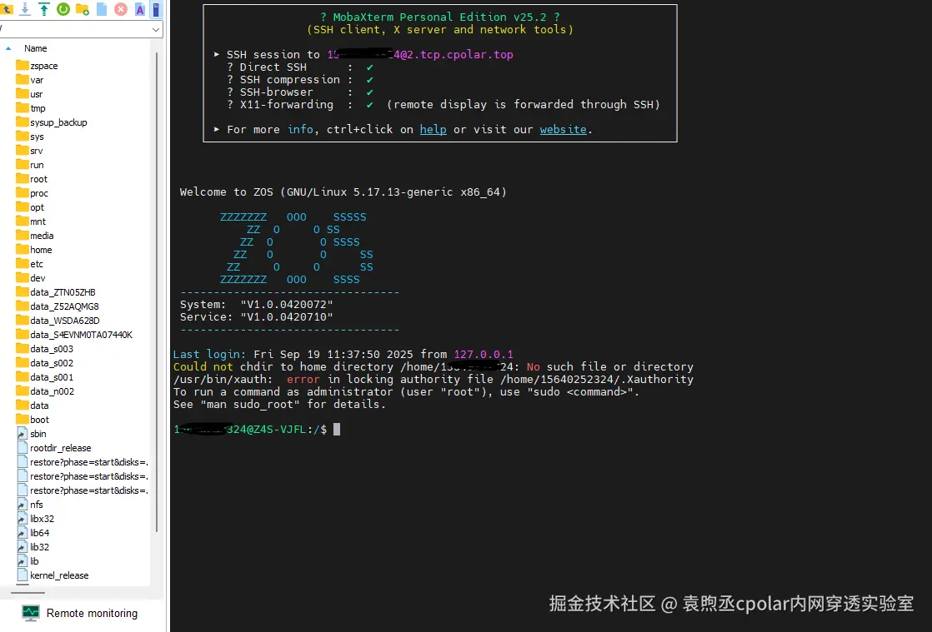Open the help link in banner

click(x=433, y=129)
